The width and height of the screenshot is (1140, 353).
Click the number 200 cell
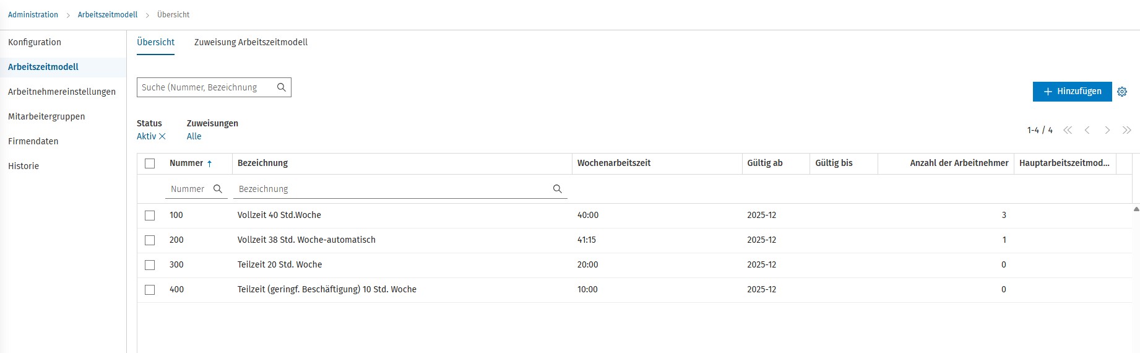coord(176,240)
